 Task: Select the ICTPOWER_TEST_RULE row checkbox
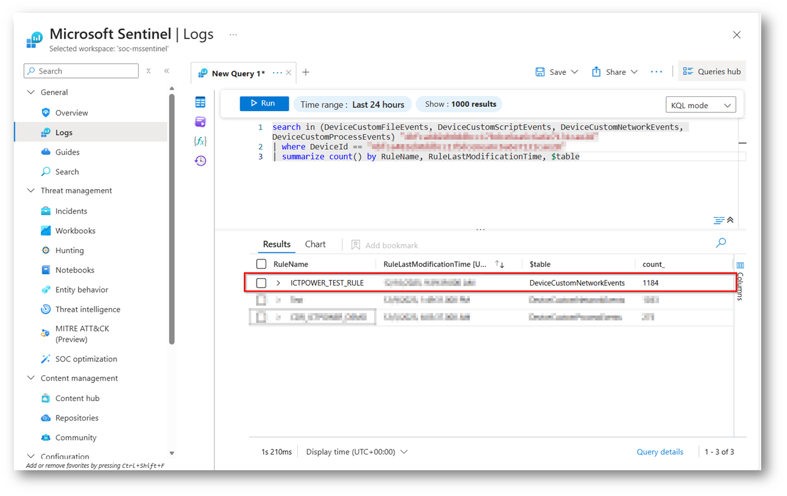tap(261, 283)
